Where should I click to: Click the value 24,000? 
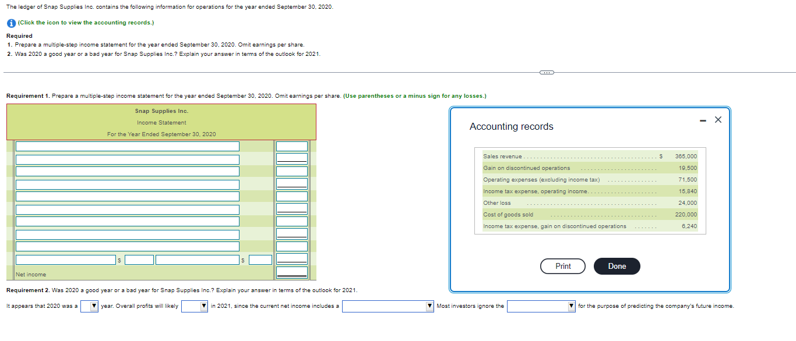click(688, 203)
